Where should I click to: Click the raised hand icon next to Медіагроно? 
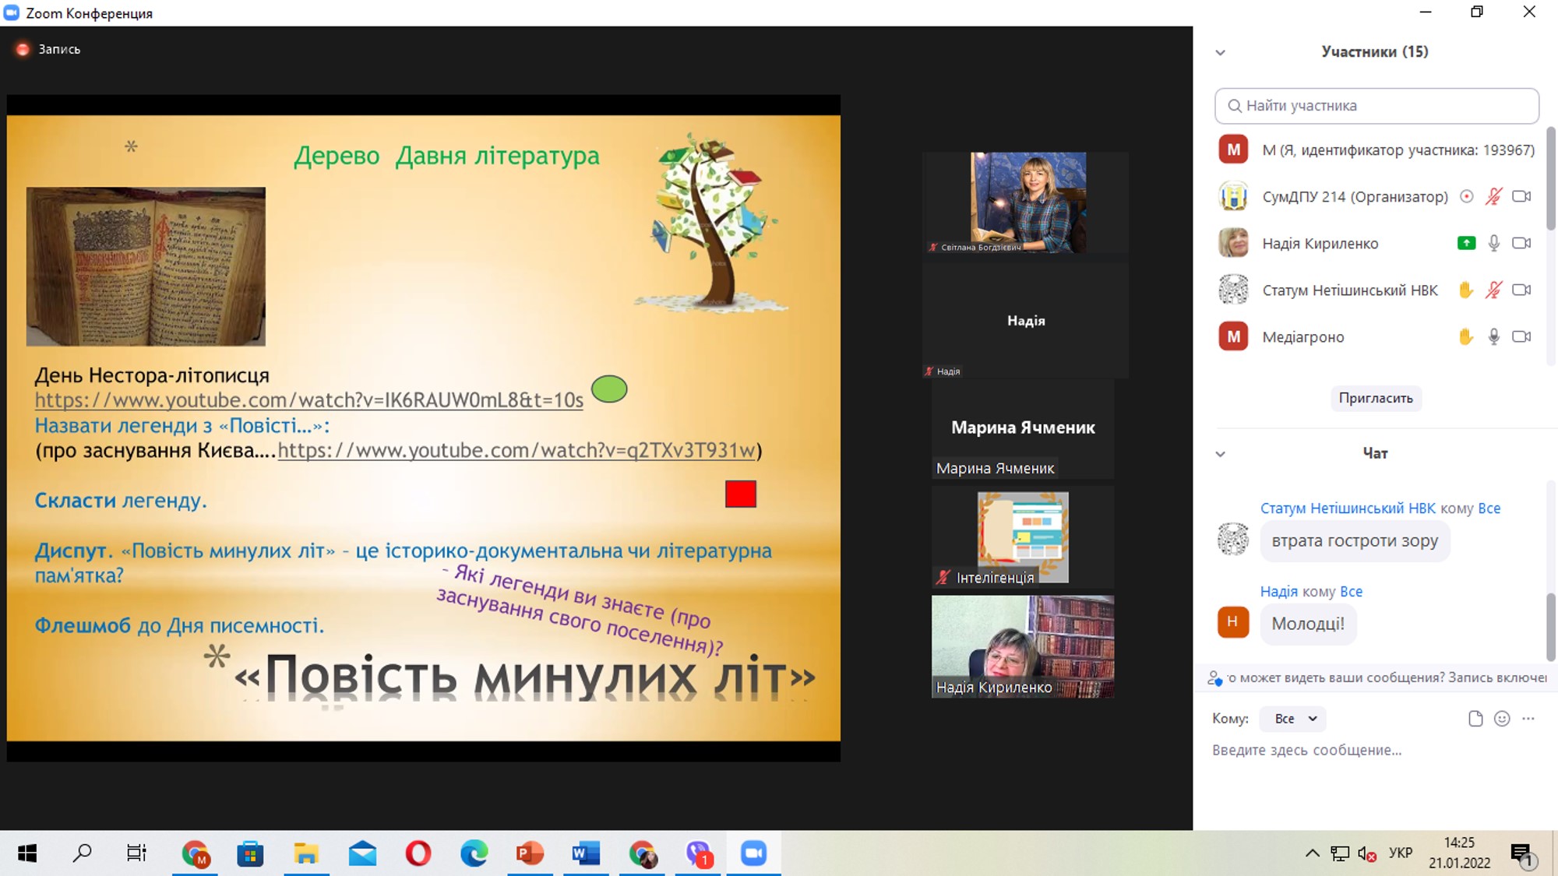1465,336
